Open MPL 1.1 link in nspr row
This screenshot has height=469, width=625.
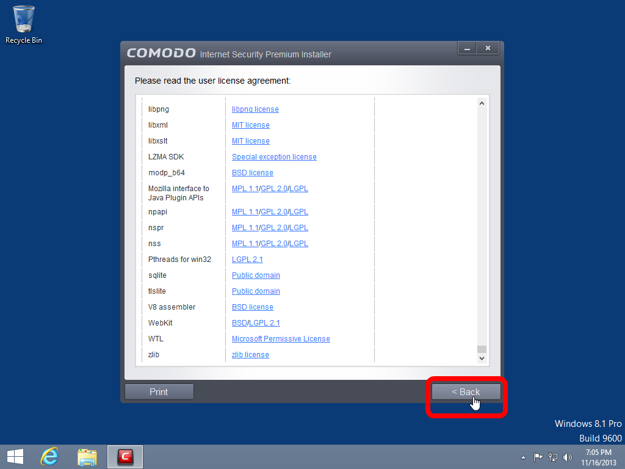[245, 228]
